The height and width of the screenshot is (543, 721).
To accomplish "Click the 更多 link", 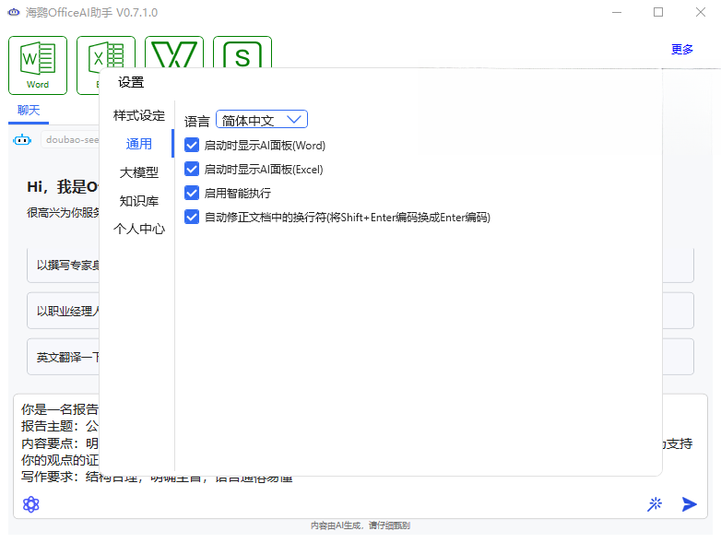I will coord(682,49).
